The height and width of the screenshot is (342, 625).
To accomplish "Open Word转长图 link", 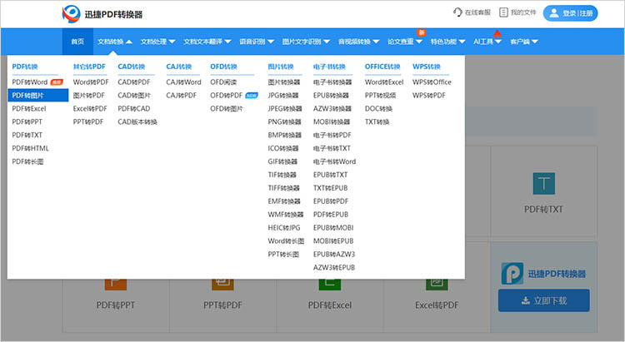I will [286, 240].
